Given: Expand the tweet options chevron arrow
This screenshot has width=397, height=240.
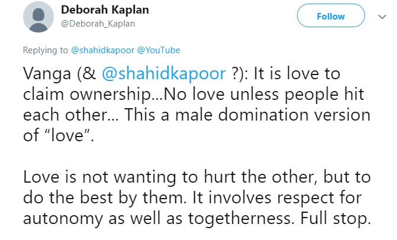Looking at the screenshot, I should point(380,17).
